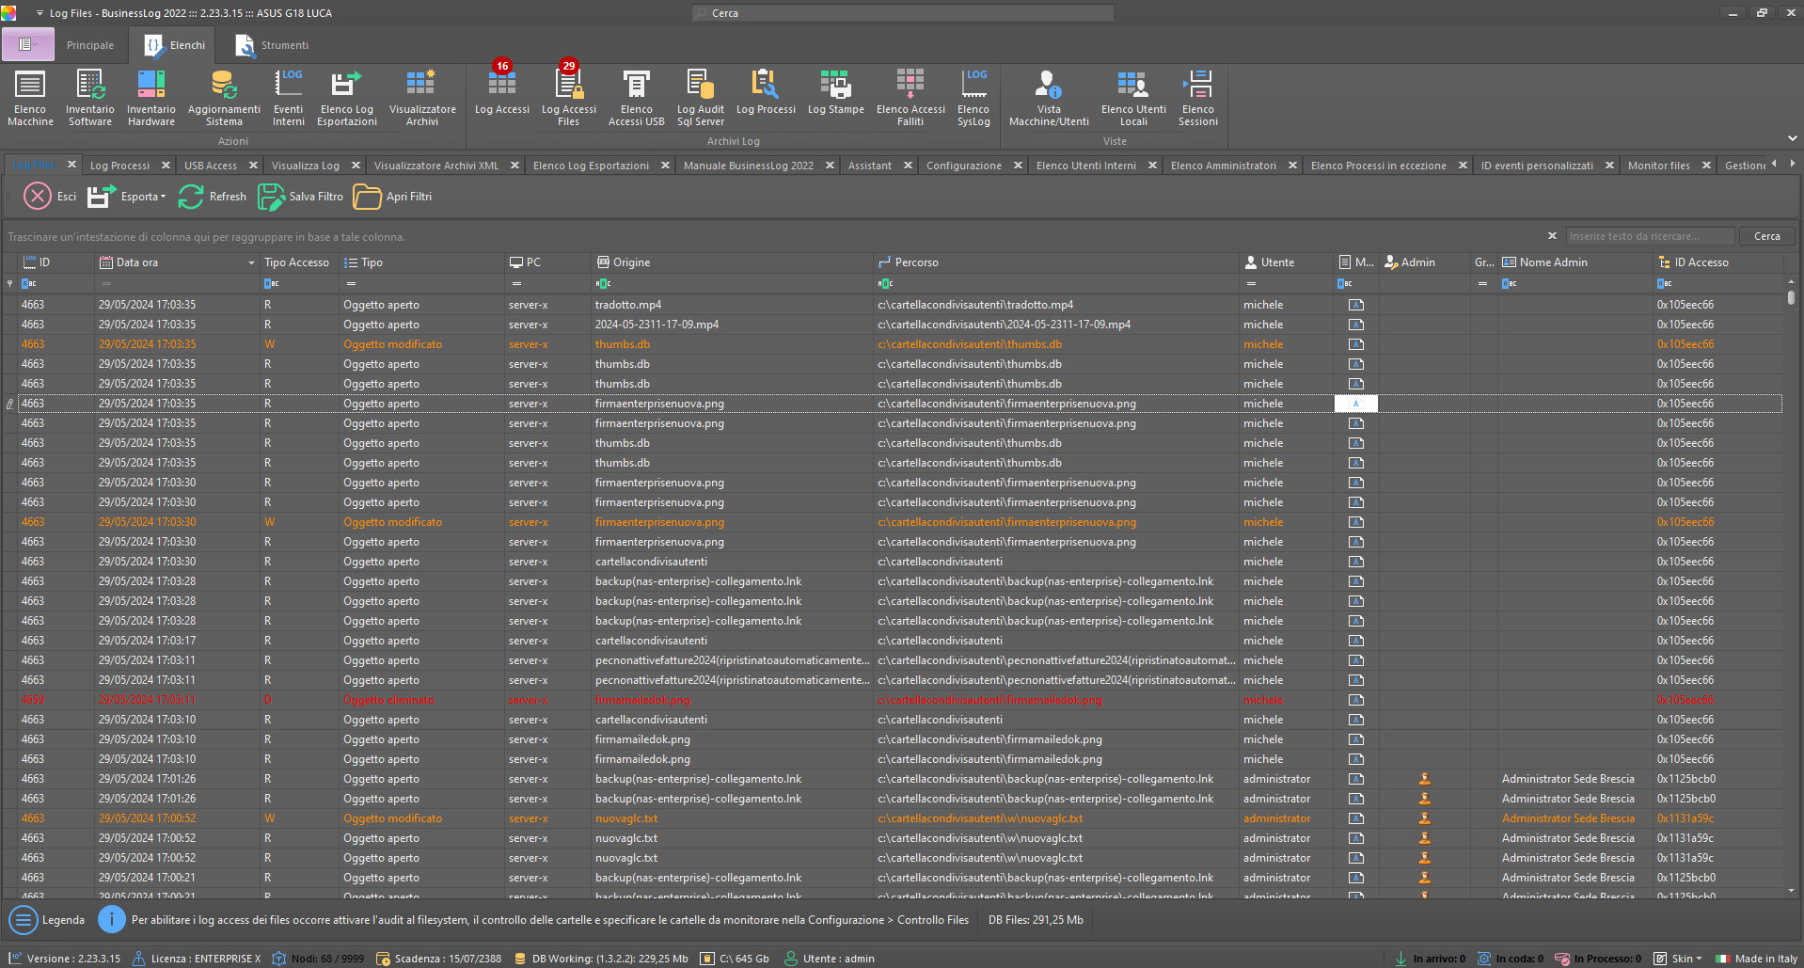Open Elenco Accessi USB
Viewport: 1804px width, 968px height.
[636, 95]
